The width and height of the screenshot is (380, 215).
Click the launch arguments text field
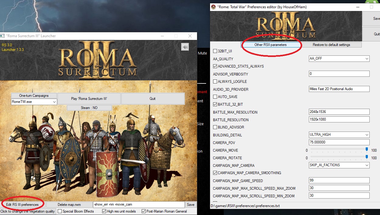[139, 205]
